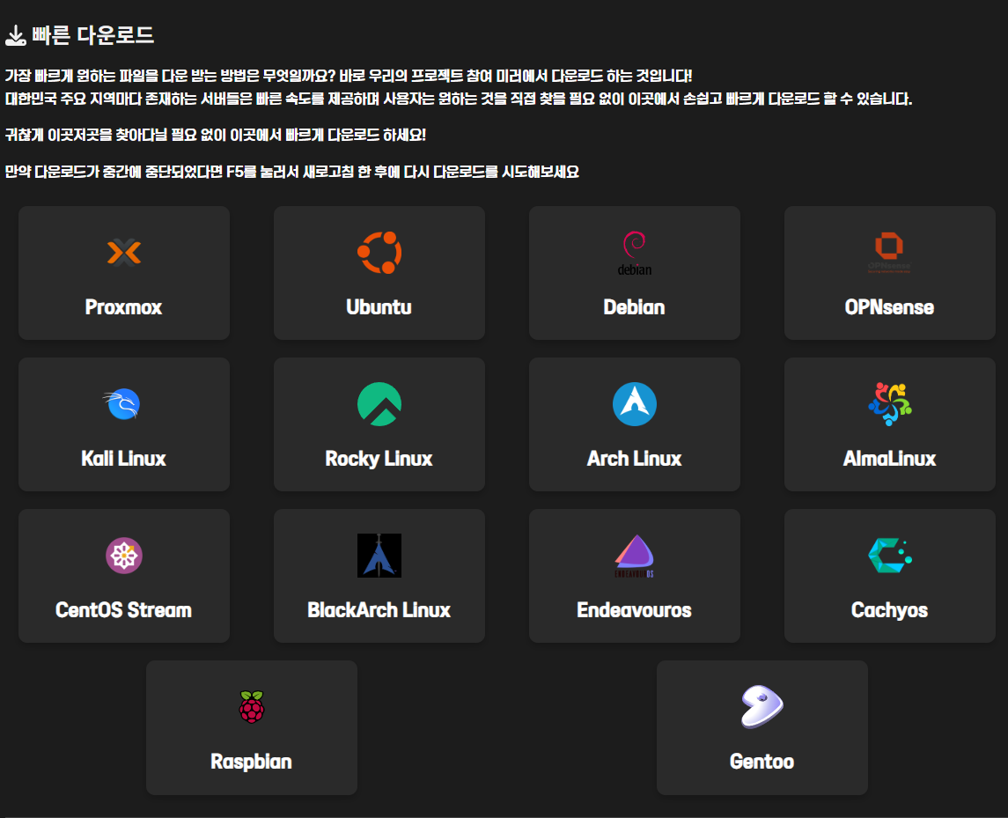Select the Kali Linux label
The image size is (1008, 818).
(x=123, y=459)
